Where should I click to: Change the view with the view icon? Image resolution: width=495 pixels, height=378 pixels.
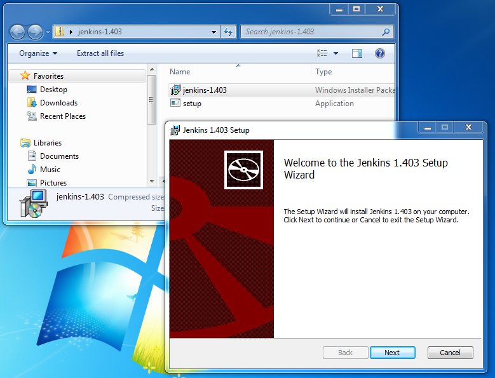pyautogui.click(x=322, y=53)
